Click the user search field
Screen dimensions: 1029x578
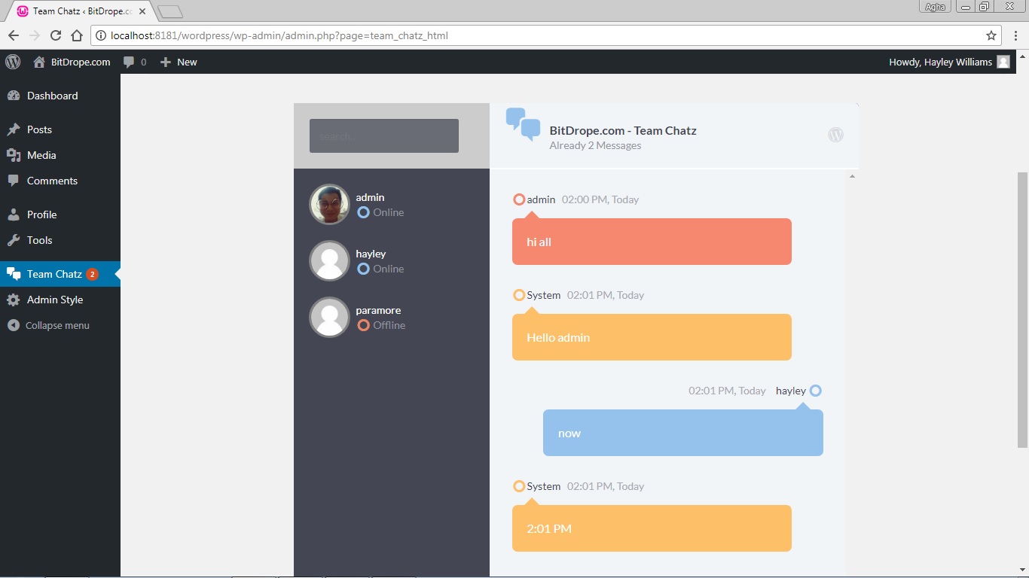tap(384, 135)
